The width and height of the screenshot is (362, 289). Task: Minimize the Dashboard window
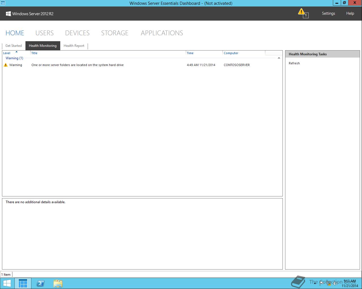pos(337,3)
